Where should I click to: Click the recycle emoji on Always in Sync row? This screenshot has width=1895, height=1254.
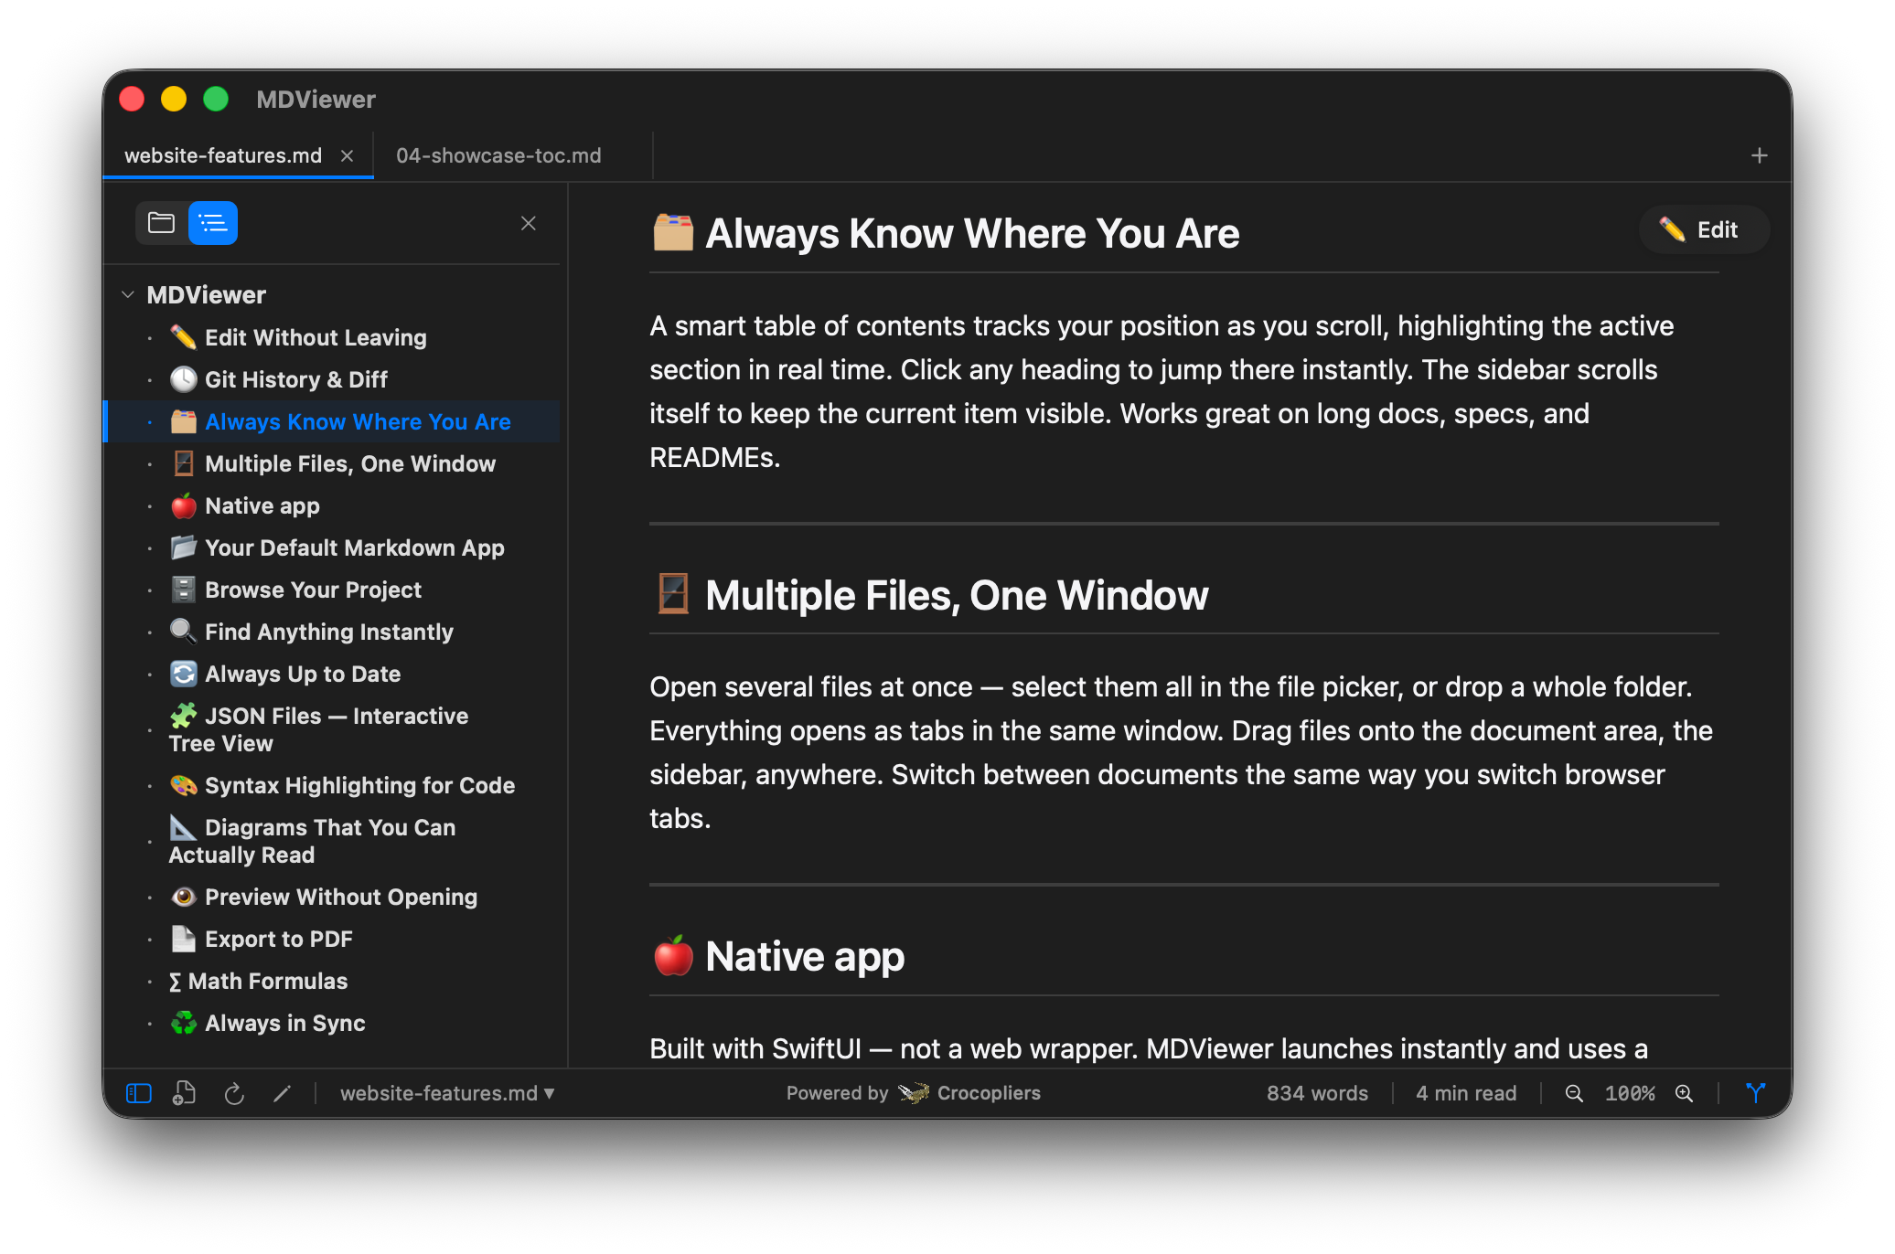click(x=184, y=1023)
